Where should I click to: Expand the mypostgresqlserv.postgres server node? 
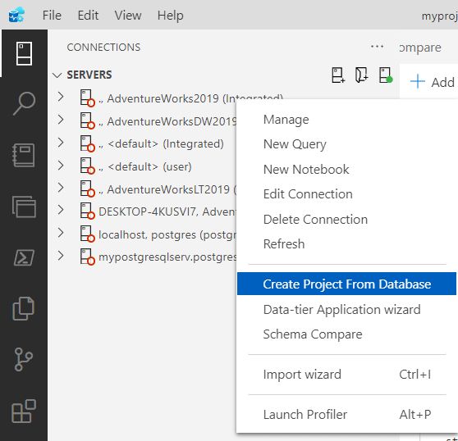[x=61, y=256]
